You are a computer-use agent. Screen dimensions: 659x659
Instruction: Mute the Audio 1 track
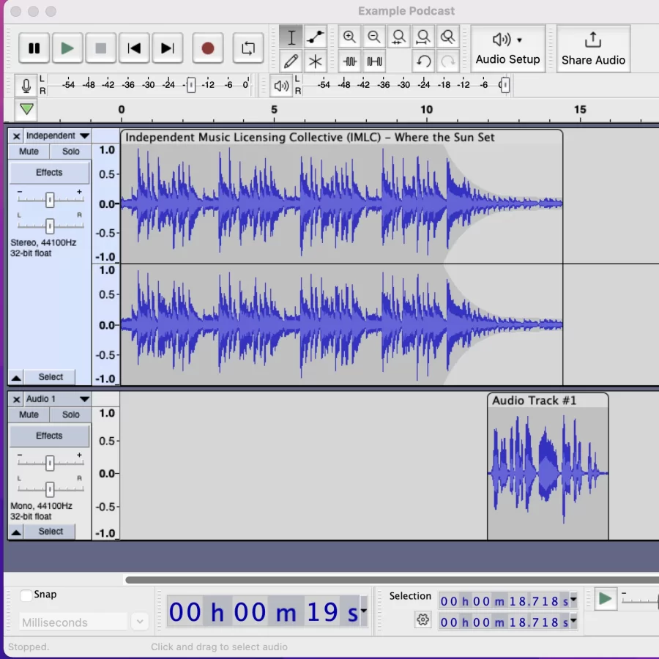pos(29,414)
